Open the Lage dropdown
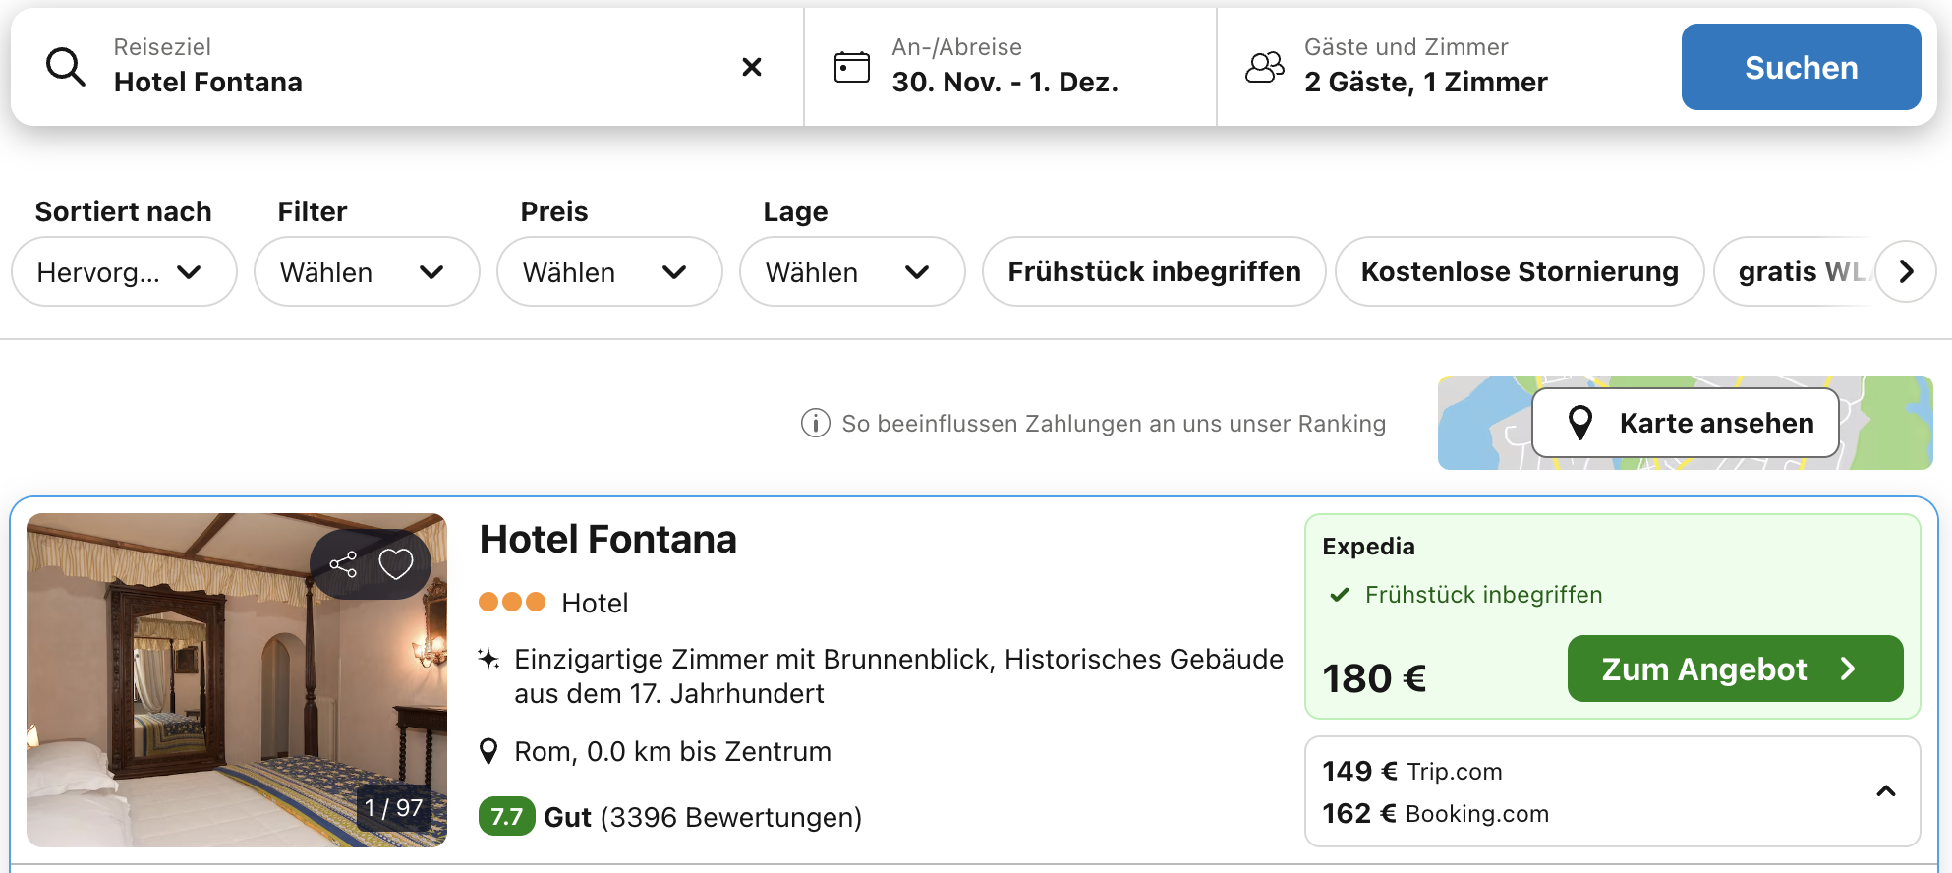This screenshot has height=873, width=1952. click(x=852, y=271)
